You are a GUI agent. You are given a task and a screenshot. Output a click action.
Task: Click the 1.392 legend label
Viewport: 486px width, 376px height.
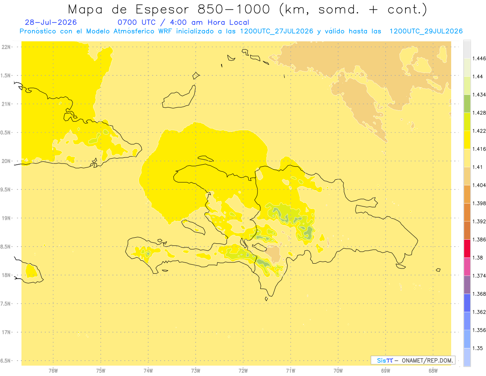coord(480,221)
